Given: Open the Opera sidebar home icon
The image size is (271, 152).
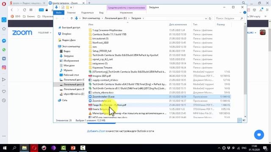Looking at the screenshot, I should click(x=4, y=20).
